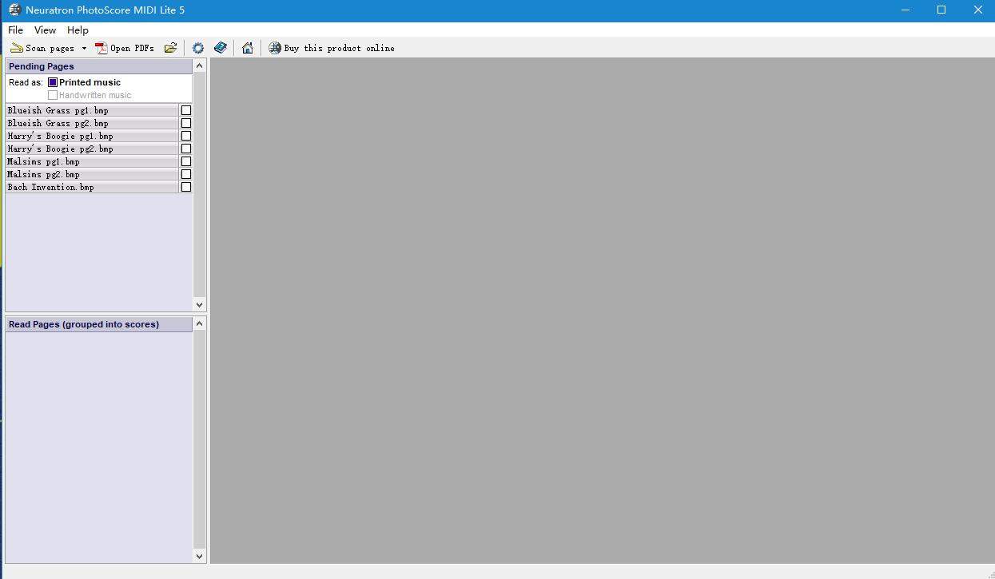Select the Scan pages scanner icon
This screenshot has height=579, width=995.
click(x=16, y=47)
